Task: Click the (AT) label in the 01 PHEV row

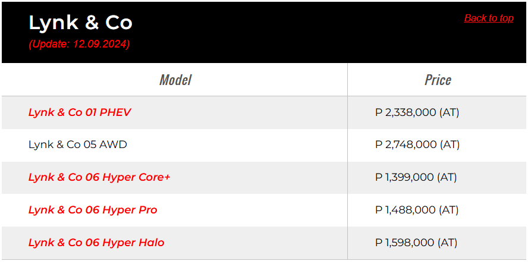Action: 449,112
